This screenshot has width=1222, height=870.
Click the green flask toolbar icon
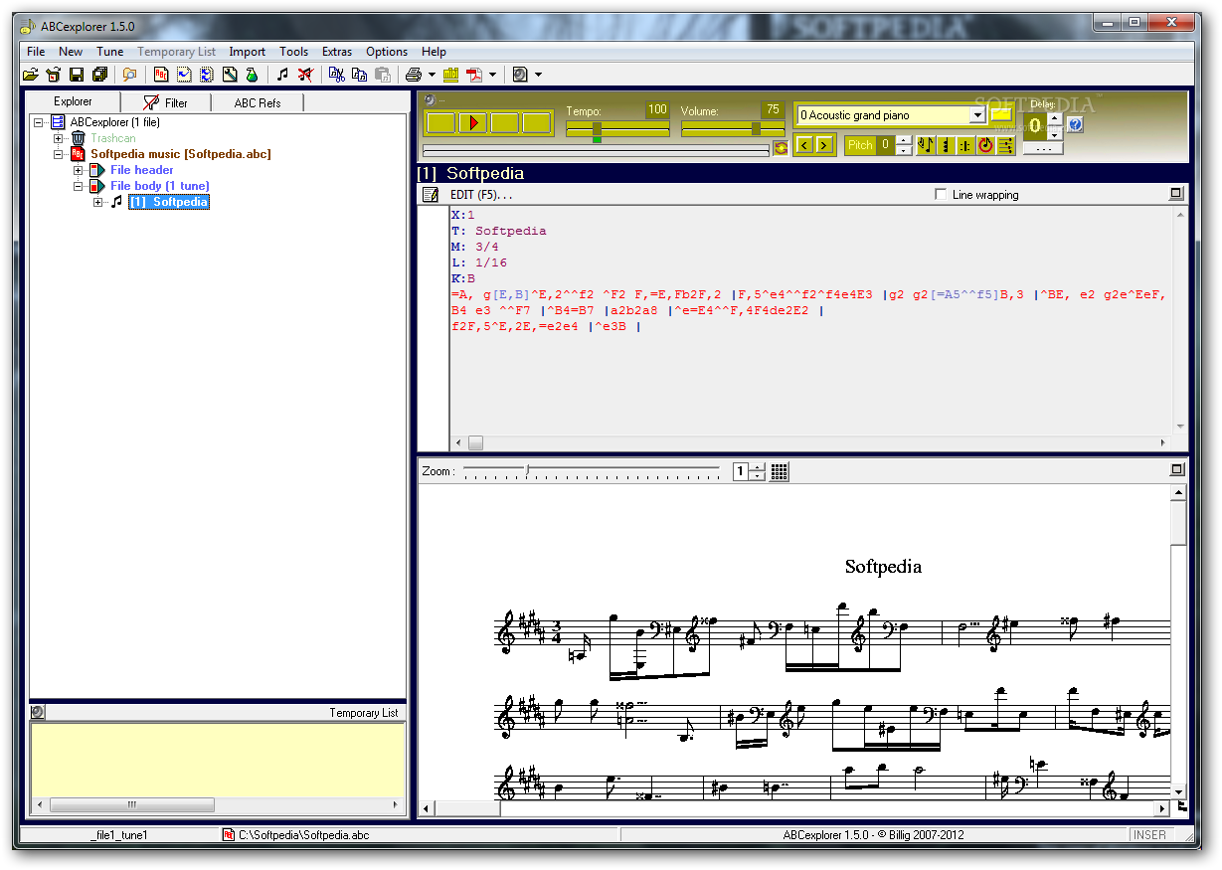point(252,75)
